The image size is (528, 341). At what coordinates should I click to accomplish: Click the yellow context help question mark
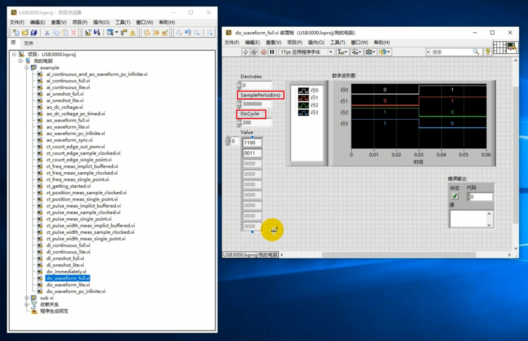(x=488, y=52)
